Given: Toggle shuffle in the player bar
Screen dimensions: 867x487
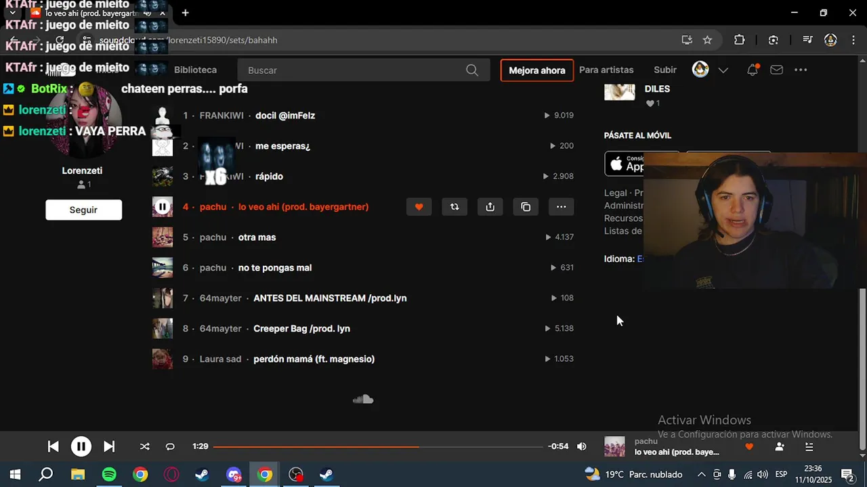Looking at the screenshot, I should pyautogui.click(x=144, y=446).
